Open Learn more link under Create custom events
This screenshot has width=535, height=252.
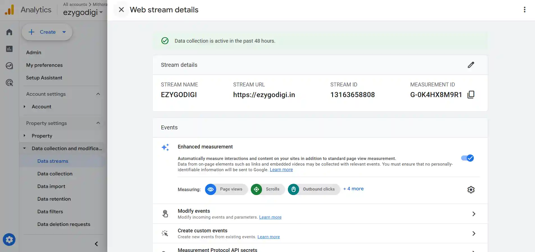pyautogui.click(x=268, y=237)
